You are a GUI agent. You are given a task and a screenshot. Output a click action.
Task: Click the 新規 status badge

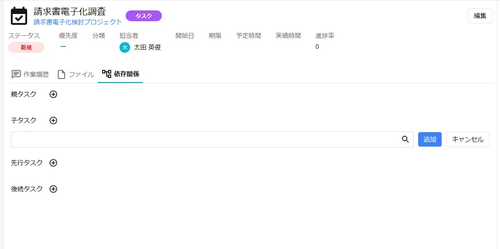point(26,47)
